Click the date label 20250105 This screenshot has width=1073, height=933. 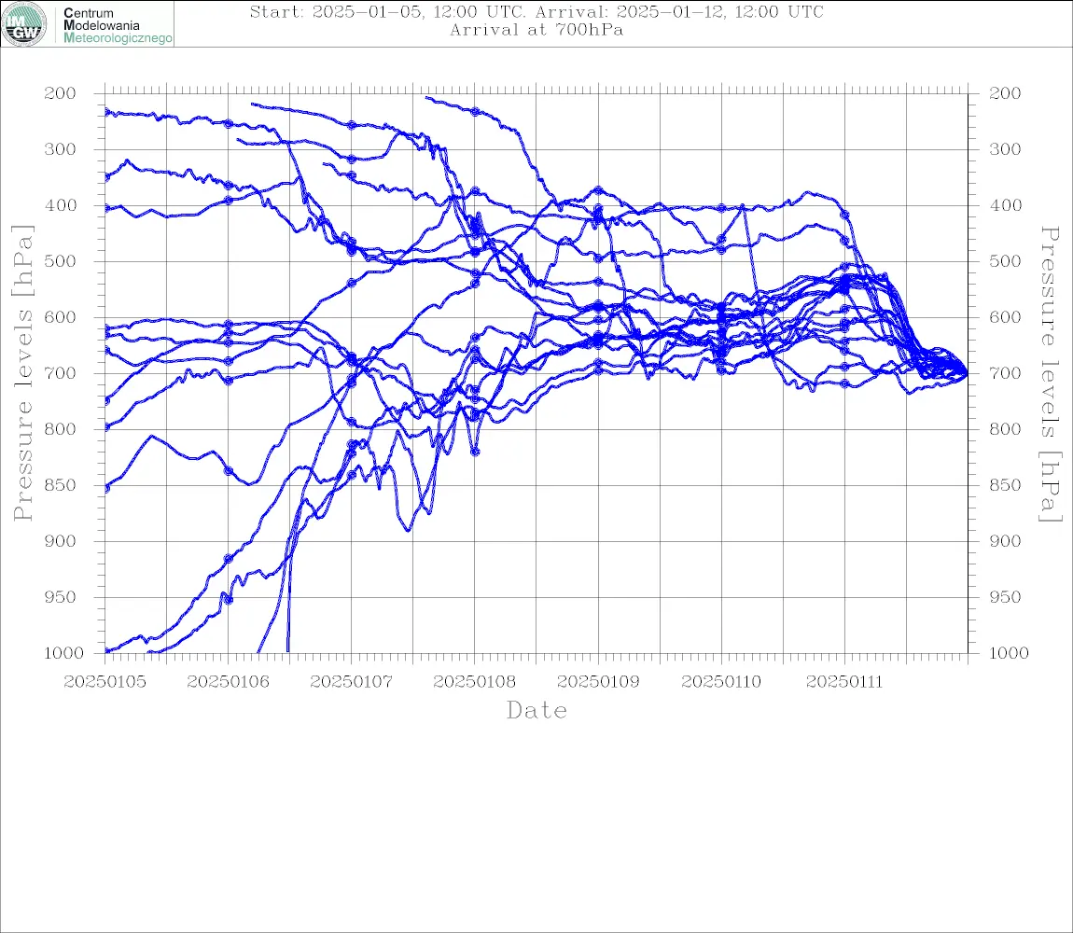pos(105,682)
